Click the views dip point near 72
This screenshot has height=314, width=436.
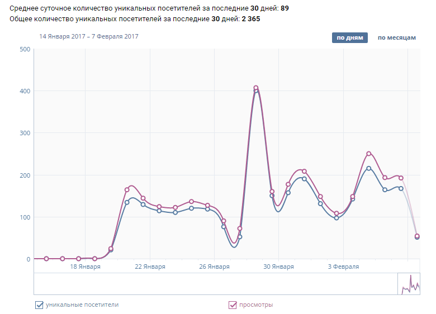tap(240, 229)
